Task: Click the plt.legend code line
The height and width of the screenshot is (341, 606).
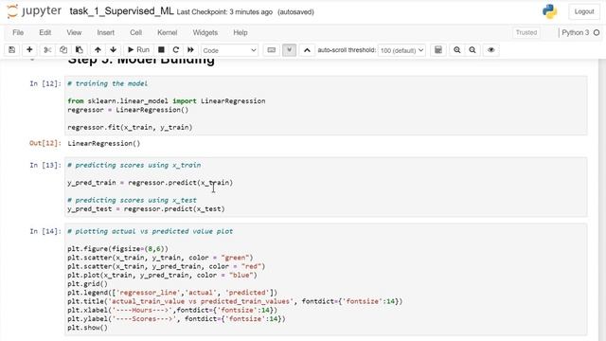Action: click(x=172, y=293)
